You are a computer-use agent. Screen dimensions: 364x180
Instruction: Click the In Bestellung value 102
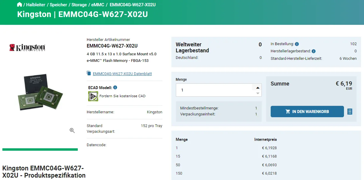point(354,44)
